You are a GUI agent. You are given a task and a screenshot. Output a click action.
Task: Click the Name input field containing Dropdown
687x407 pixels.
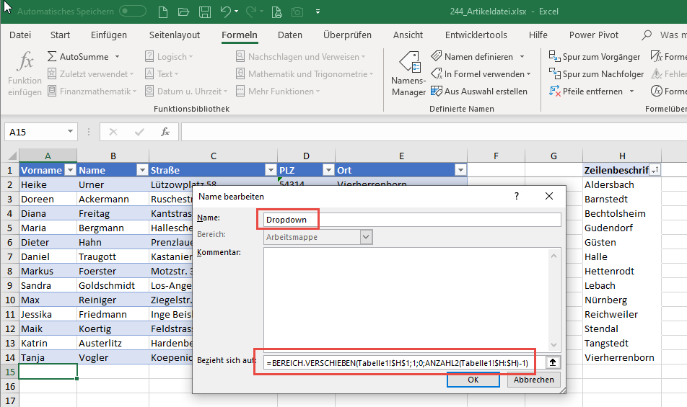pyautogui.click(x=412, y=220)
